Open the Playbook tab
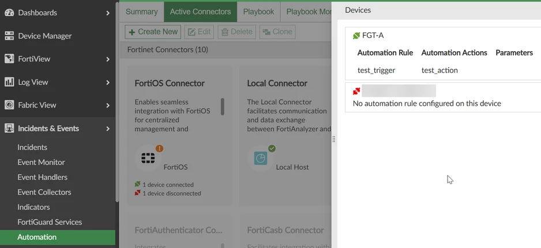The height and width of the screenshot is (248, 541). (x=258, y=12)
